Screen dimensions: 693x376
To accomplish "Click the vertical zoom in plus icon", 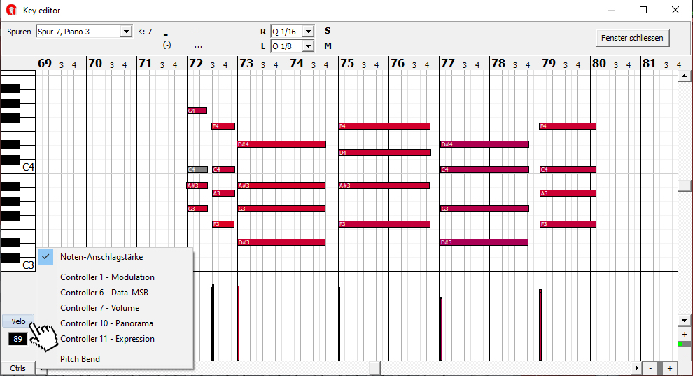I will pos(684,334).
